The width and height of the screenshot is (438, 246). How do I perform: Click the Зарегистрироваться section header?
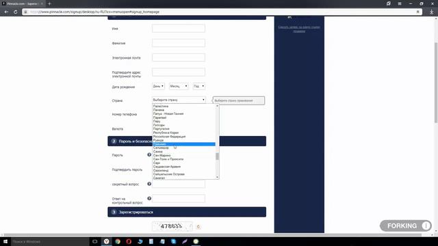point(187,212)
